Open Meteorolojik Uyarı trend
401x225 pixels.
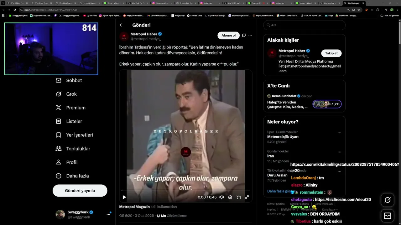click(x=283, y=137)
